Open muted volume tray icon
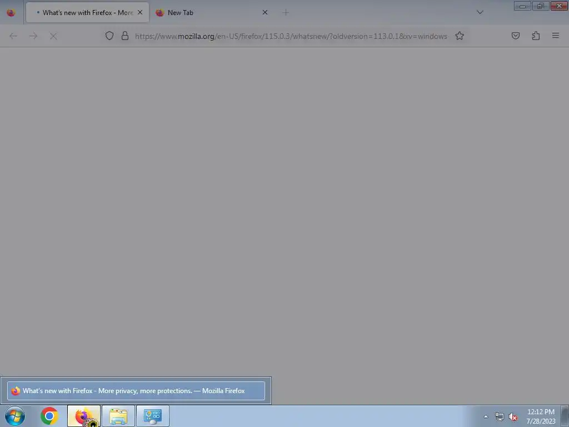Image resolution: width=569 pixels, height=427 pixels. tap(513, 416)
